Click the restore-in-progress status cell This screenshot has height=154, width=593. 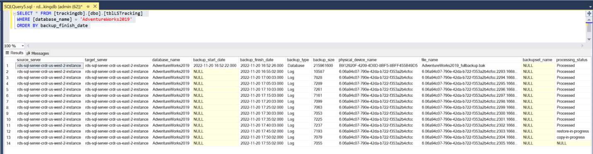tap(573, 131)
